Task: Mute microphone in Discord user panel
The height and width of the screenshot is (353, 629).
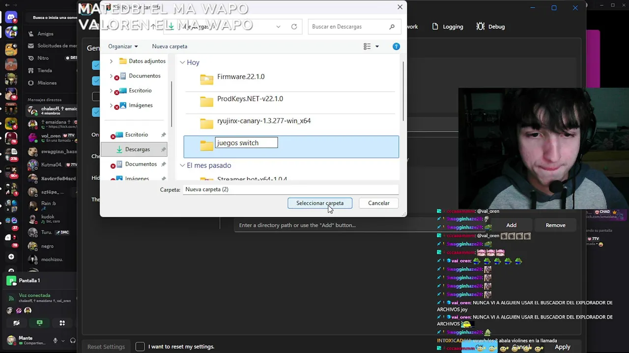Action: (55, 341)
